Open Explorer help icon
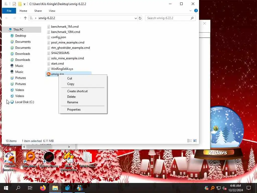This screenshot has width=257, height=193. (196, 11)
